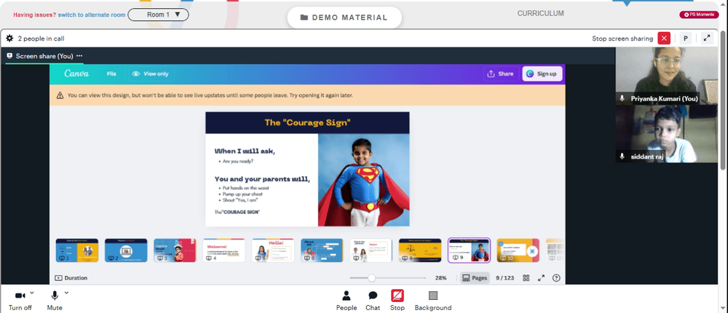Click Duration button in Canva footer
728x313 pixels.
pos(71,278)
